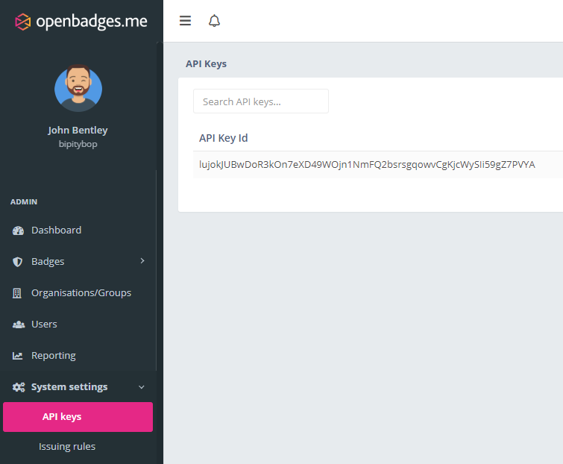This screenshot has height=464, width=563.
Task: Go to Organisations/Groups page
Action: click(x=81, y=293)
